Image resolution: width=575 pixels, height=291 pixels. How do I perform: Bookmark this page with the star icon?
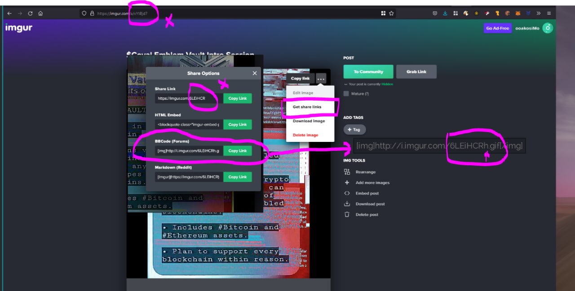391,13
